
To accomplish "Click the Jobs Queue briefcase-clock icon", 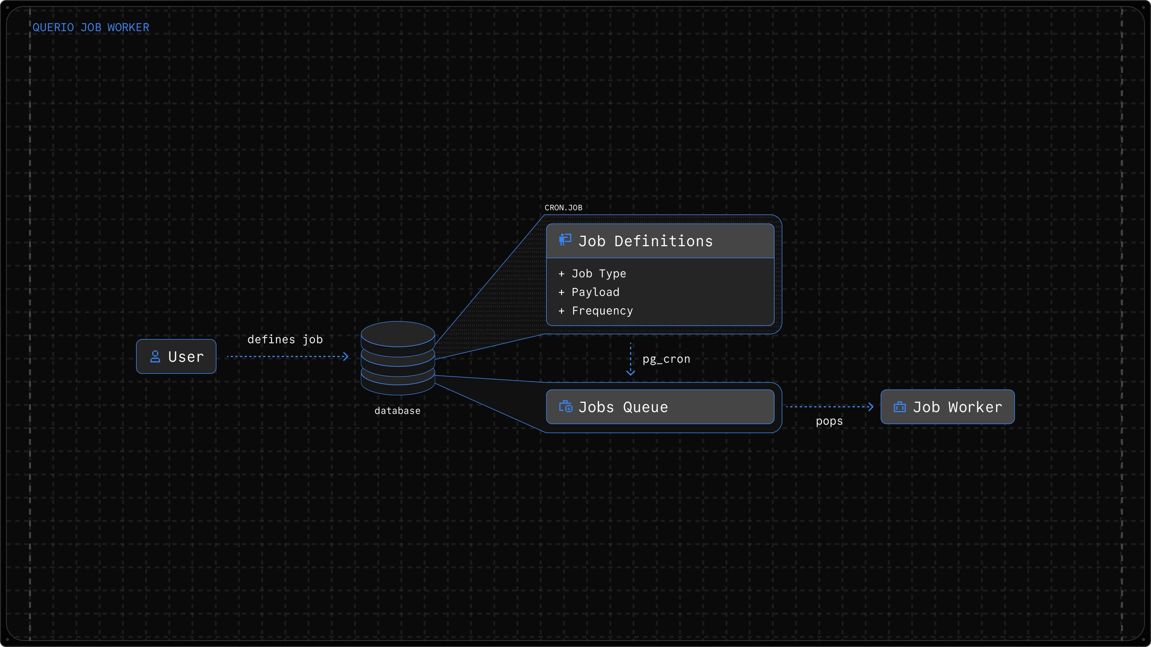I will [566, 407].
